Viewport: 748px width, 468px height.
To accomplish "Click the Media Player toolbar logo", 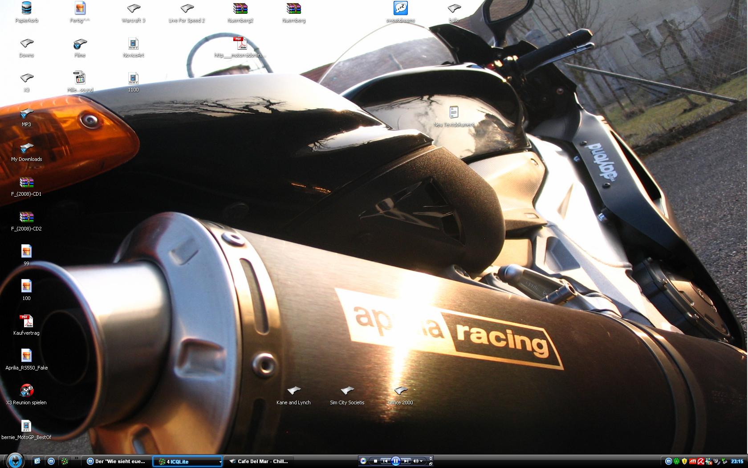I will click(363, 461).
